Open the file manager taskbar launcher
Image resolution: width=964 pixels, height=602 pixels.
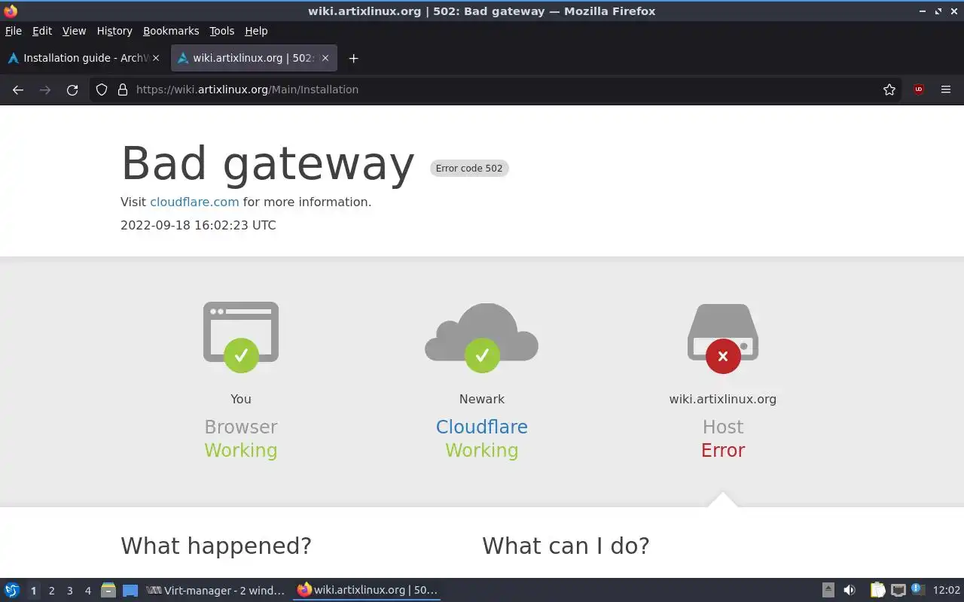coord(108,590)
